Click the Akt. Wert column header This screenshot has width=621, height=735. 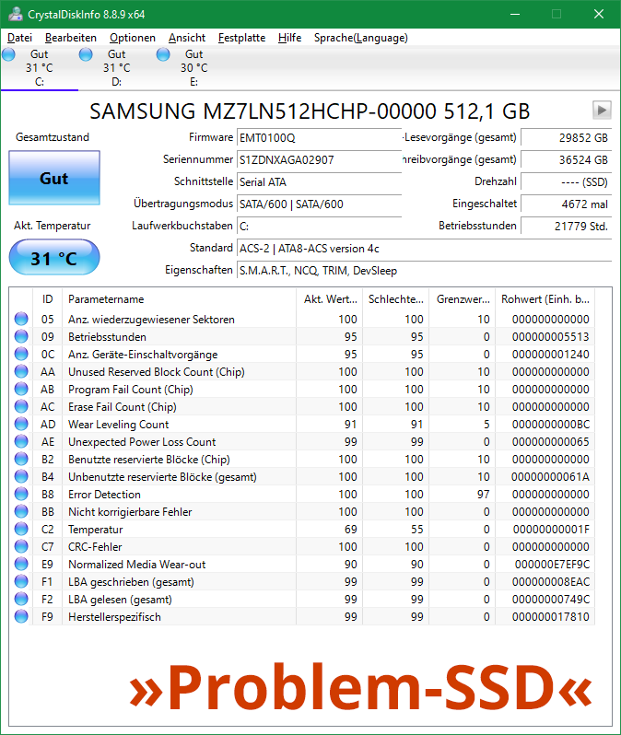[x=330, y=299]
